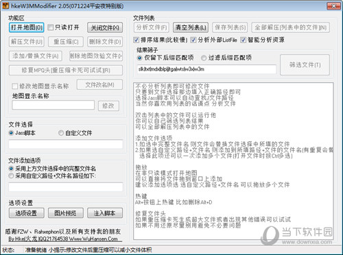The image size is (343, 255).
Task: Click the 解压文件(U) button
Action: click(x=27, y=42)
